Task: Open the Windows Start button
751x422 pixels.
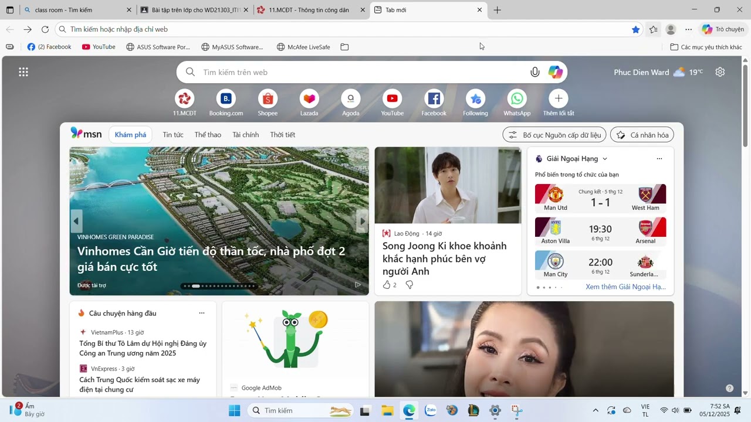Action: click(234, 410)
